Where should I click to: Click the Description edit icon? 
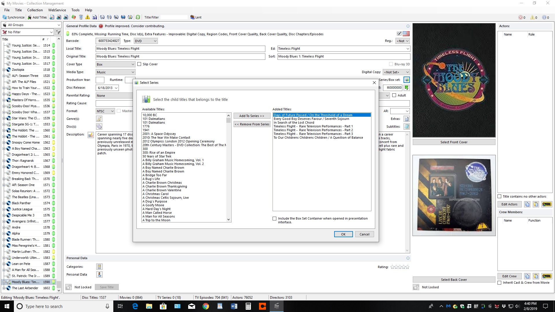tap(91, 135)
